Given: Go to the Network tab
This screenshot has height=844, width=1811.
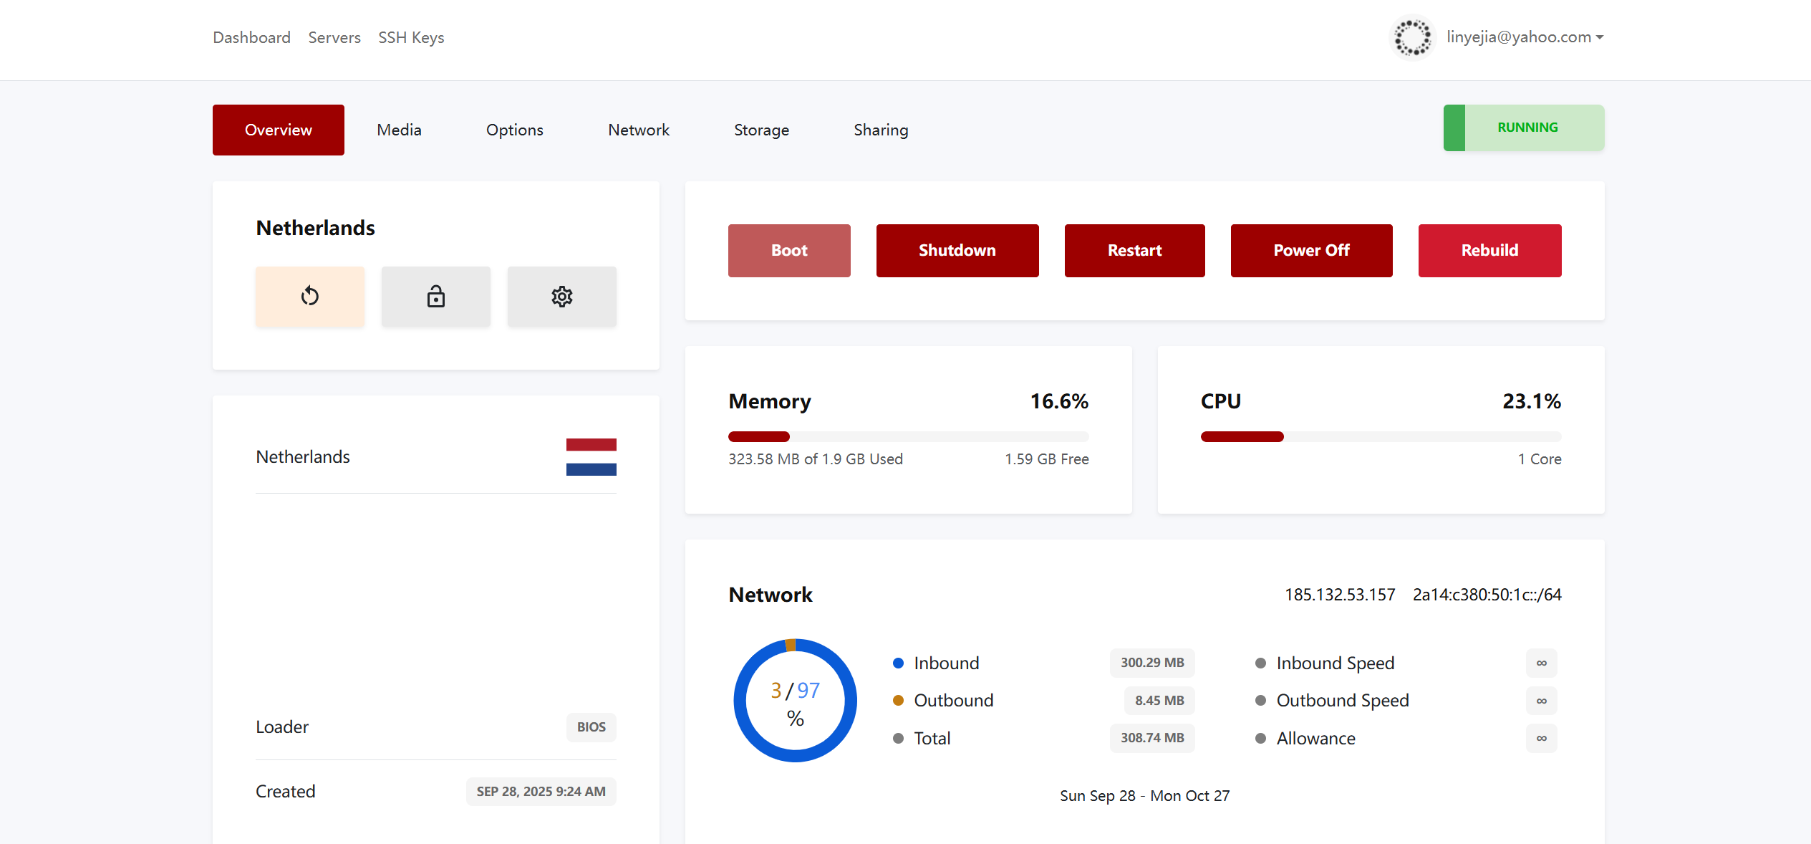Looking at the screenshot, I should (639, 130).
